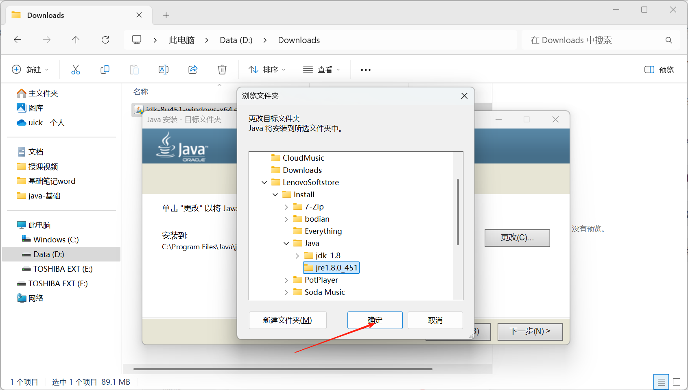This screenshot has height=390, width=688.
Task: Open the uick - 个人 OneDrive entry
Action: (x=41, y=122)
